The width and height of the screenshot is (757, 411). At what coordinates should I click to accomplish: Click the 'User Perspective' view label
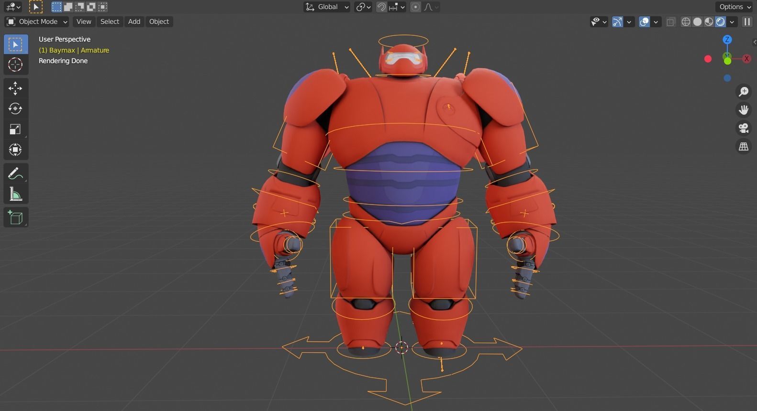(65, 39)
